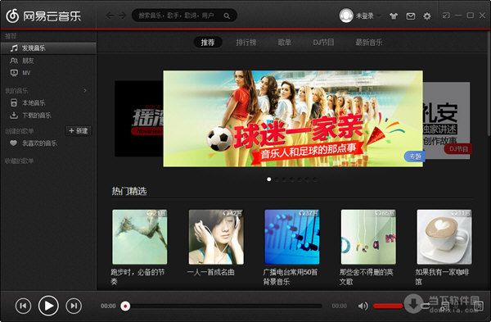Open the settings gear icon
The height and width of the screenshot is (322, 491).
[427, 16]
